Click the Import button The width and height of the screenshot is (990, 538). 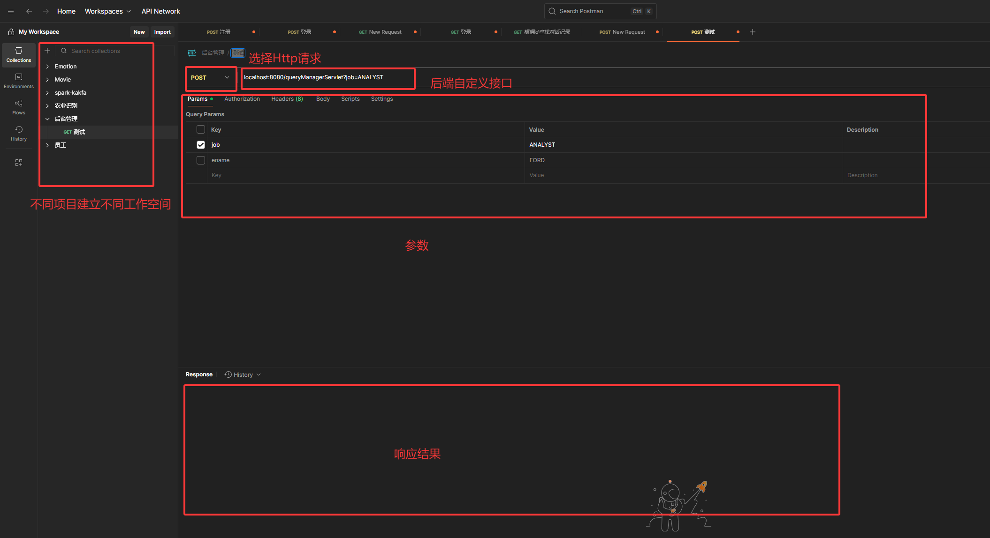(162, 32)
